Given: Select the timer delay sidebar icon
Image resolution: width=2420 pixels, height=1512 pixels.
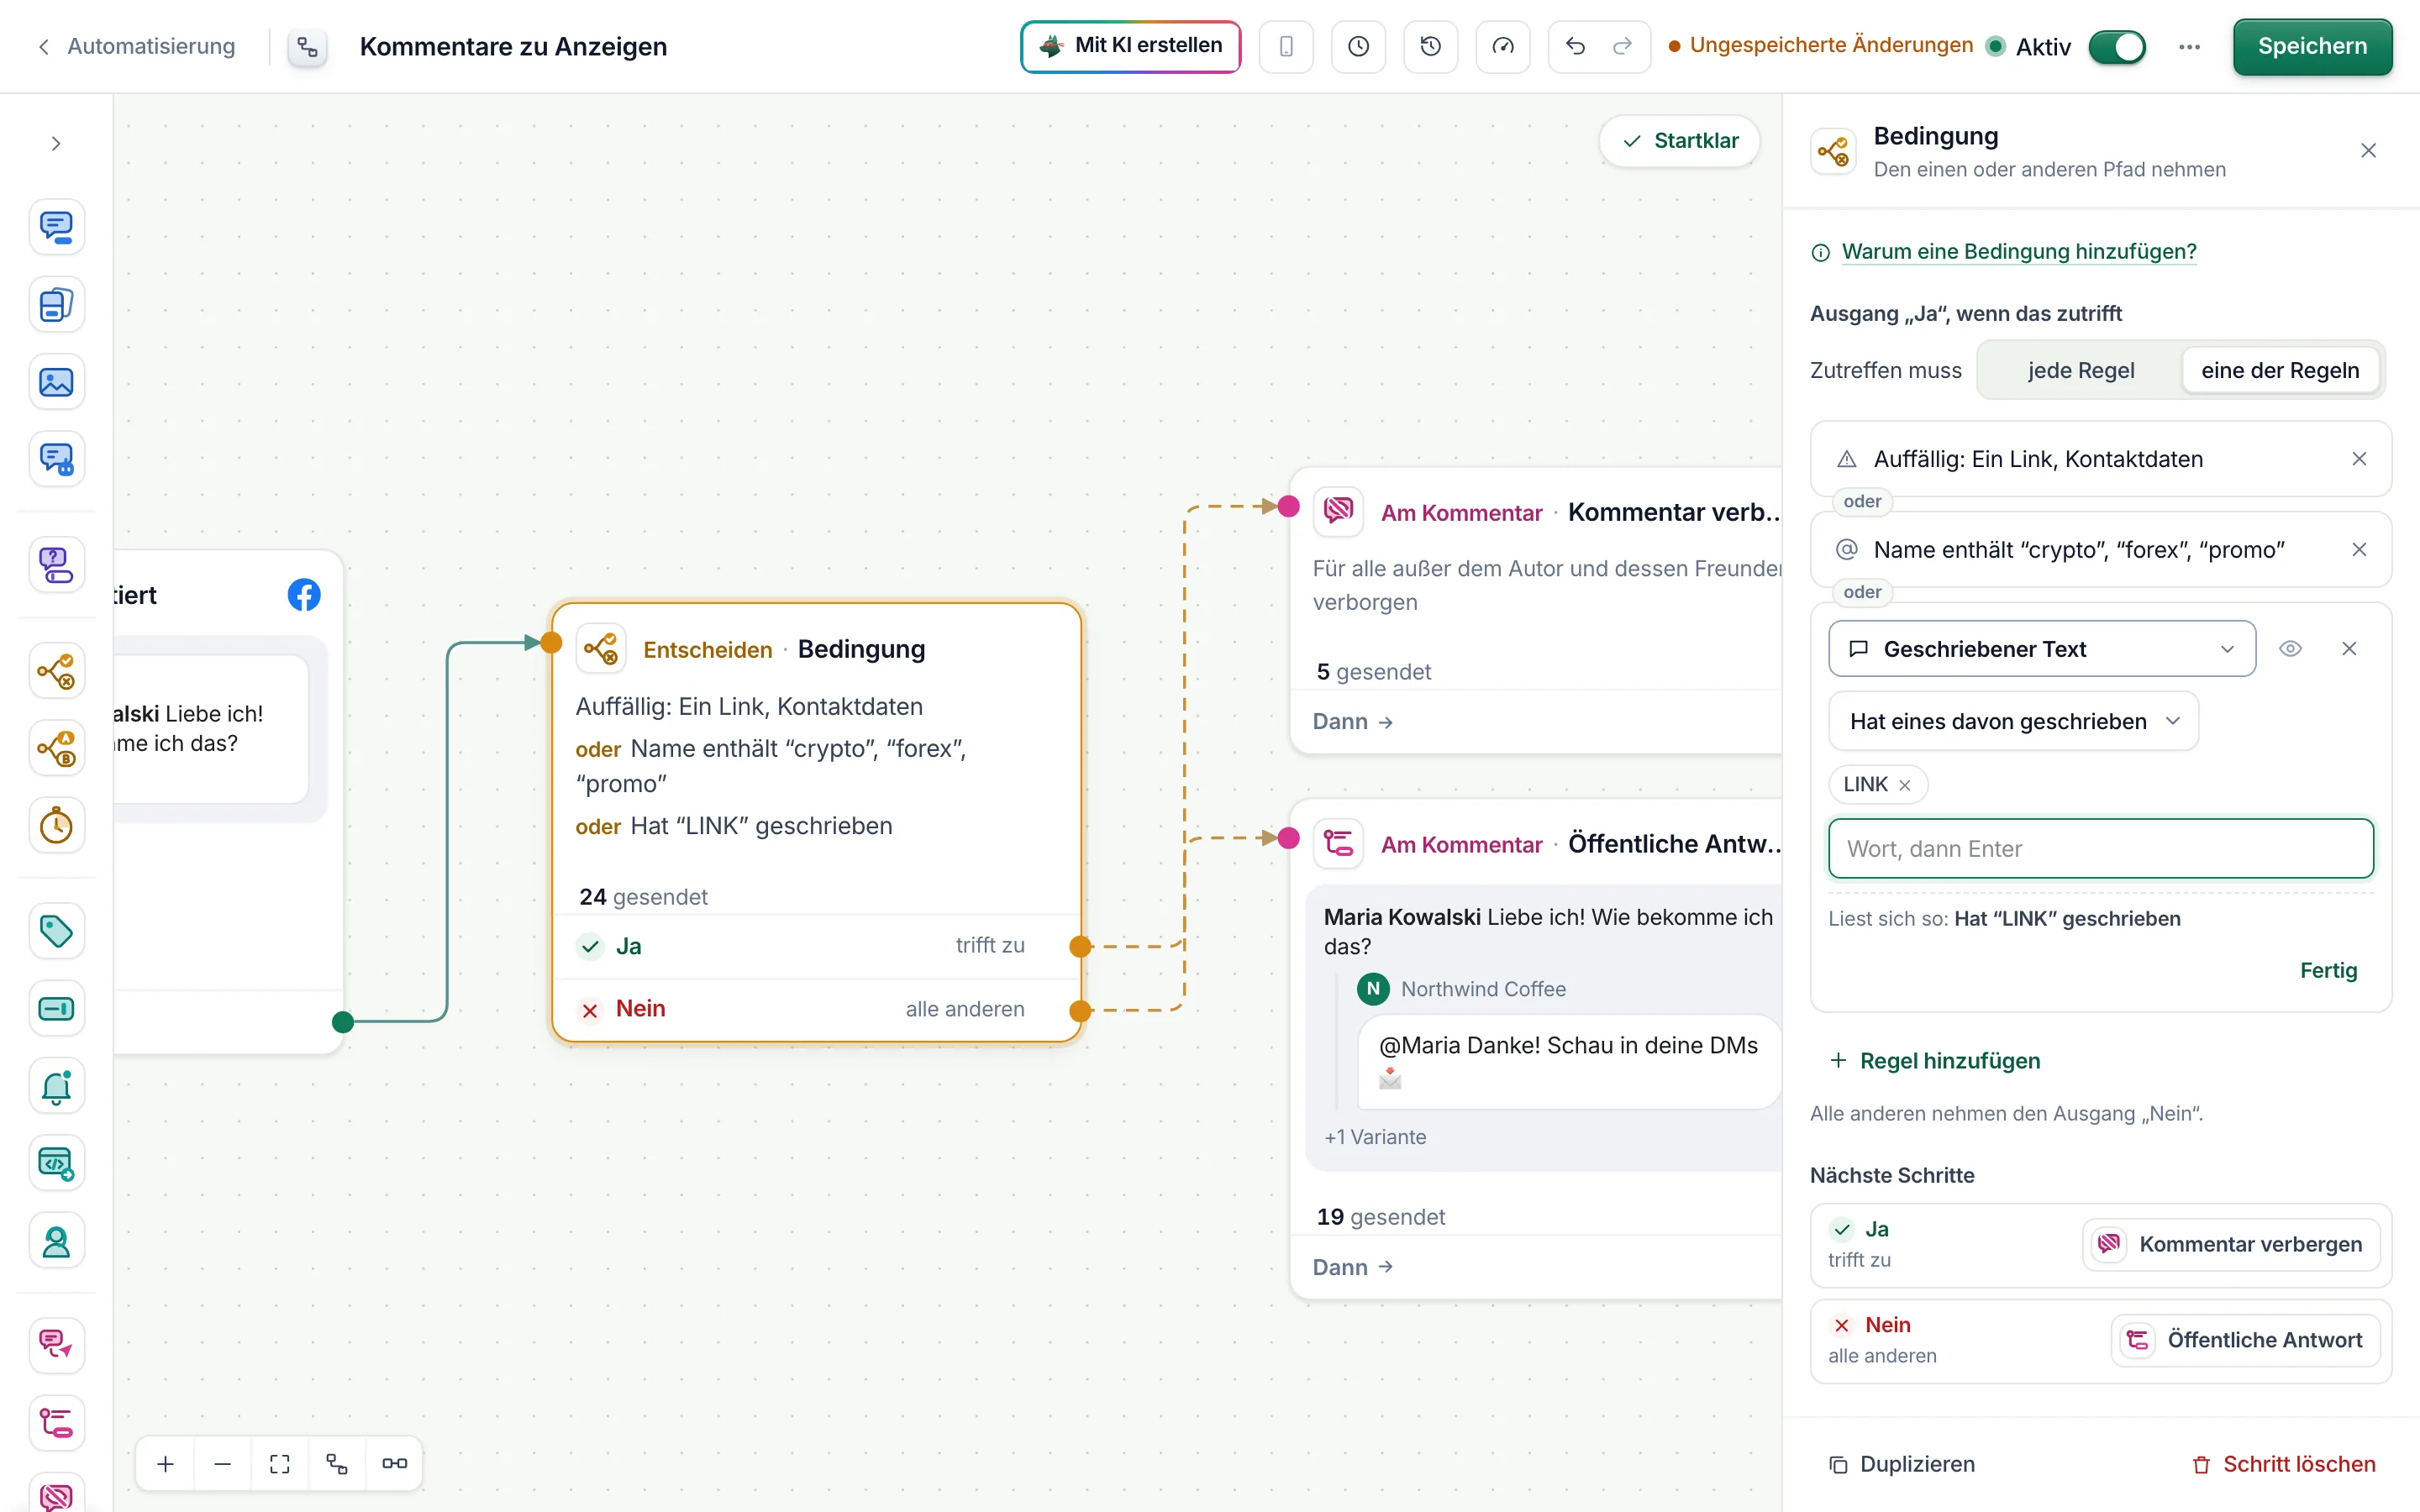Looking at the screenshot, I should 56,826.
